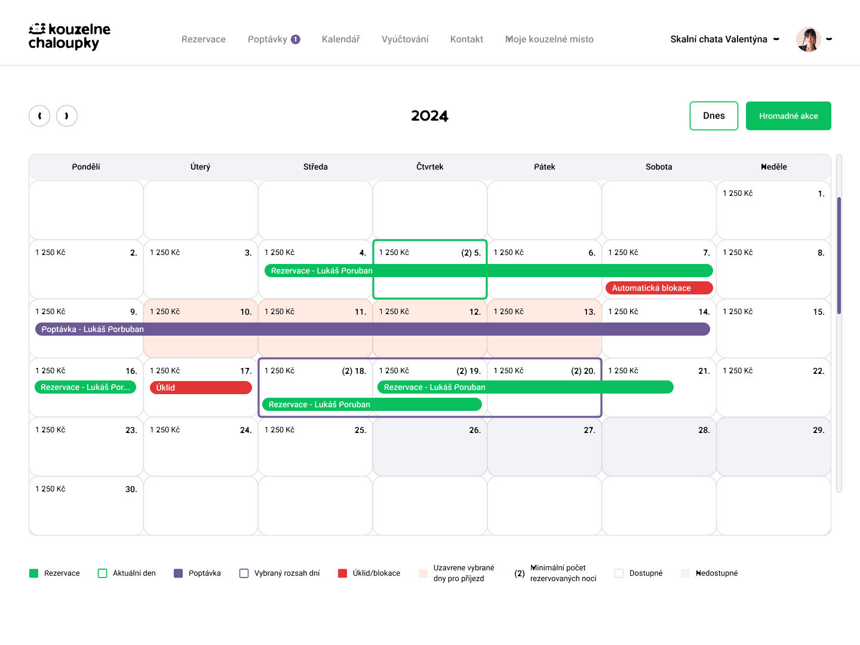
Task: Select the green Rezervace legend square
Action: (34, 573)
